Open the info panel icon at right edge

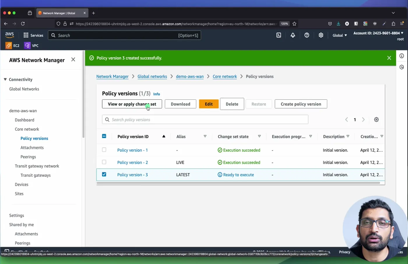click(x=402, y=56)
